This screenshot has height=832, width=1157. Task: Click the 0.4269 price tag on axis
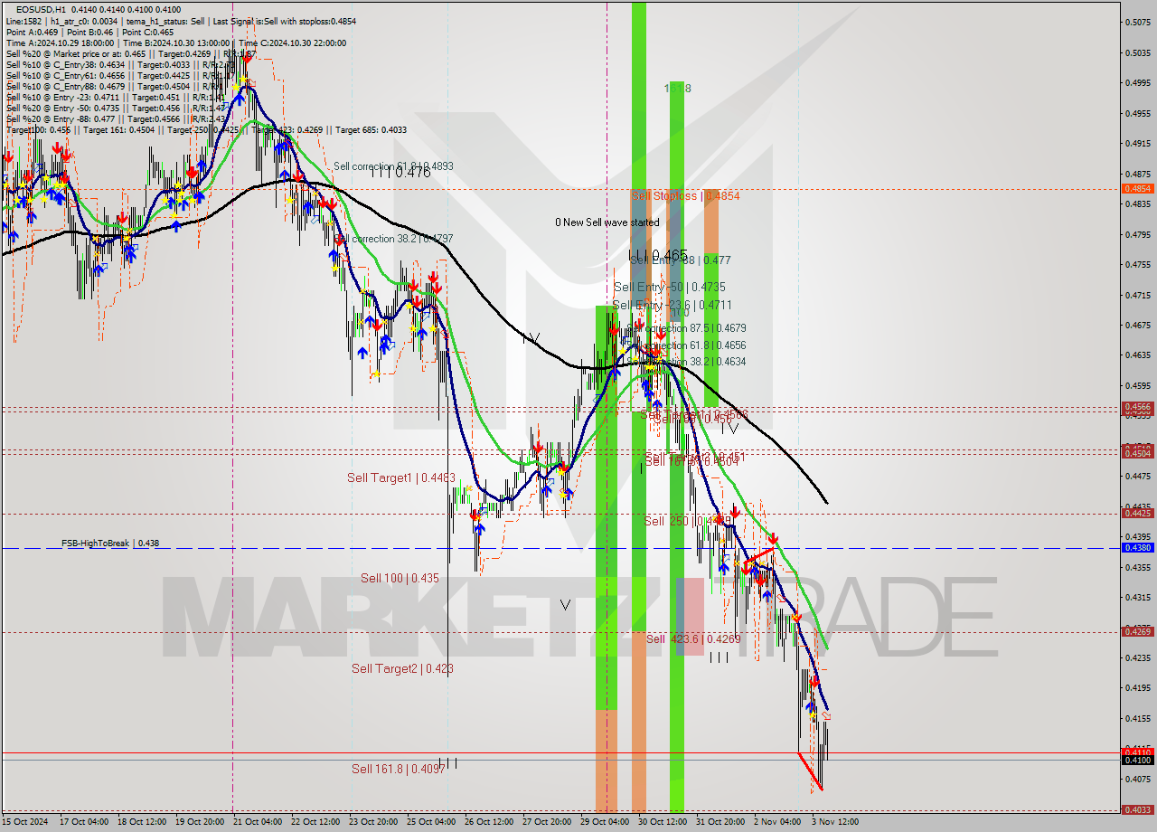coord(1137,630)
